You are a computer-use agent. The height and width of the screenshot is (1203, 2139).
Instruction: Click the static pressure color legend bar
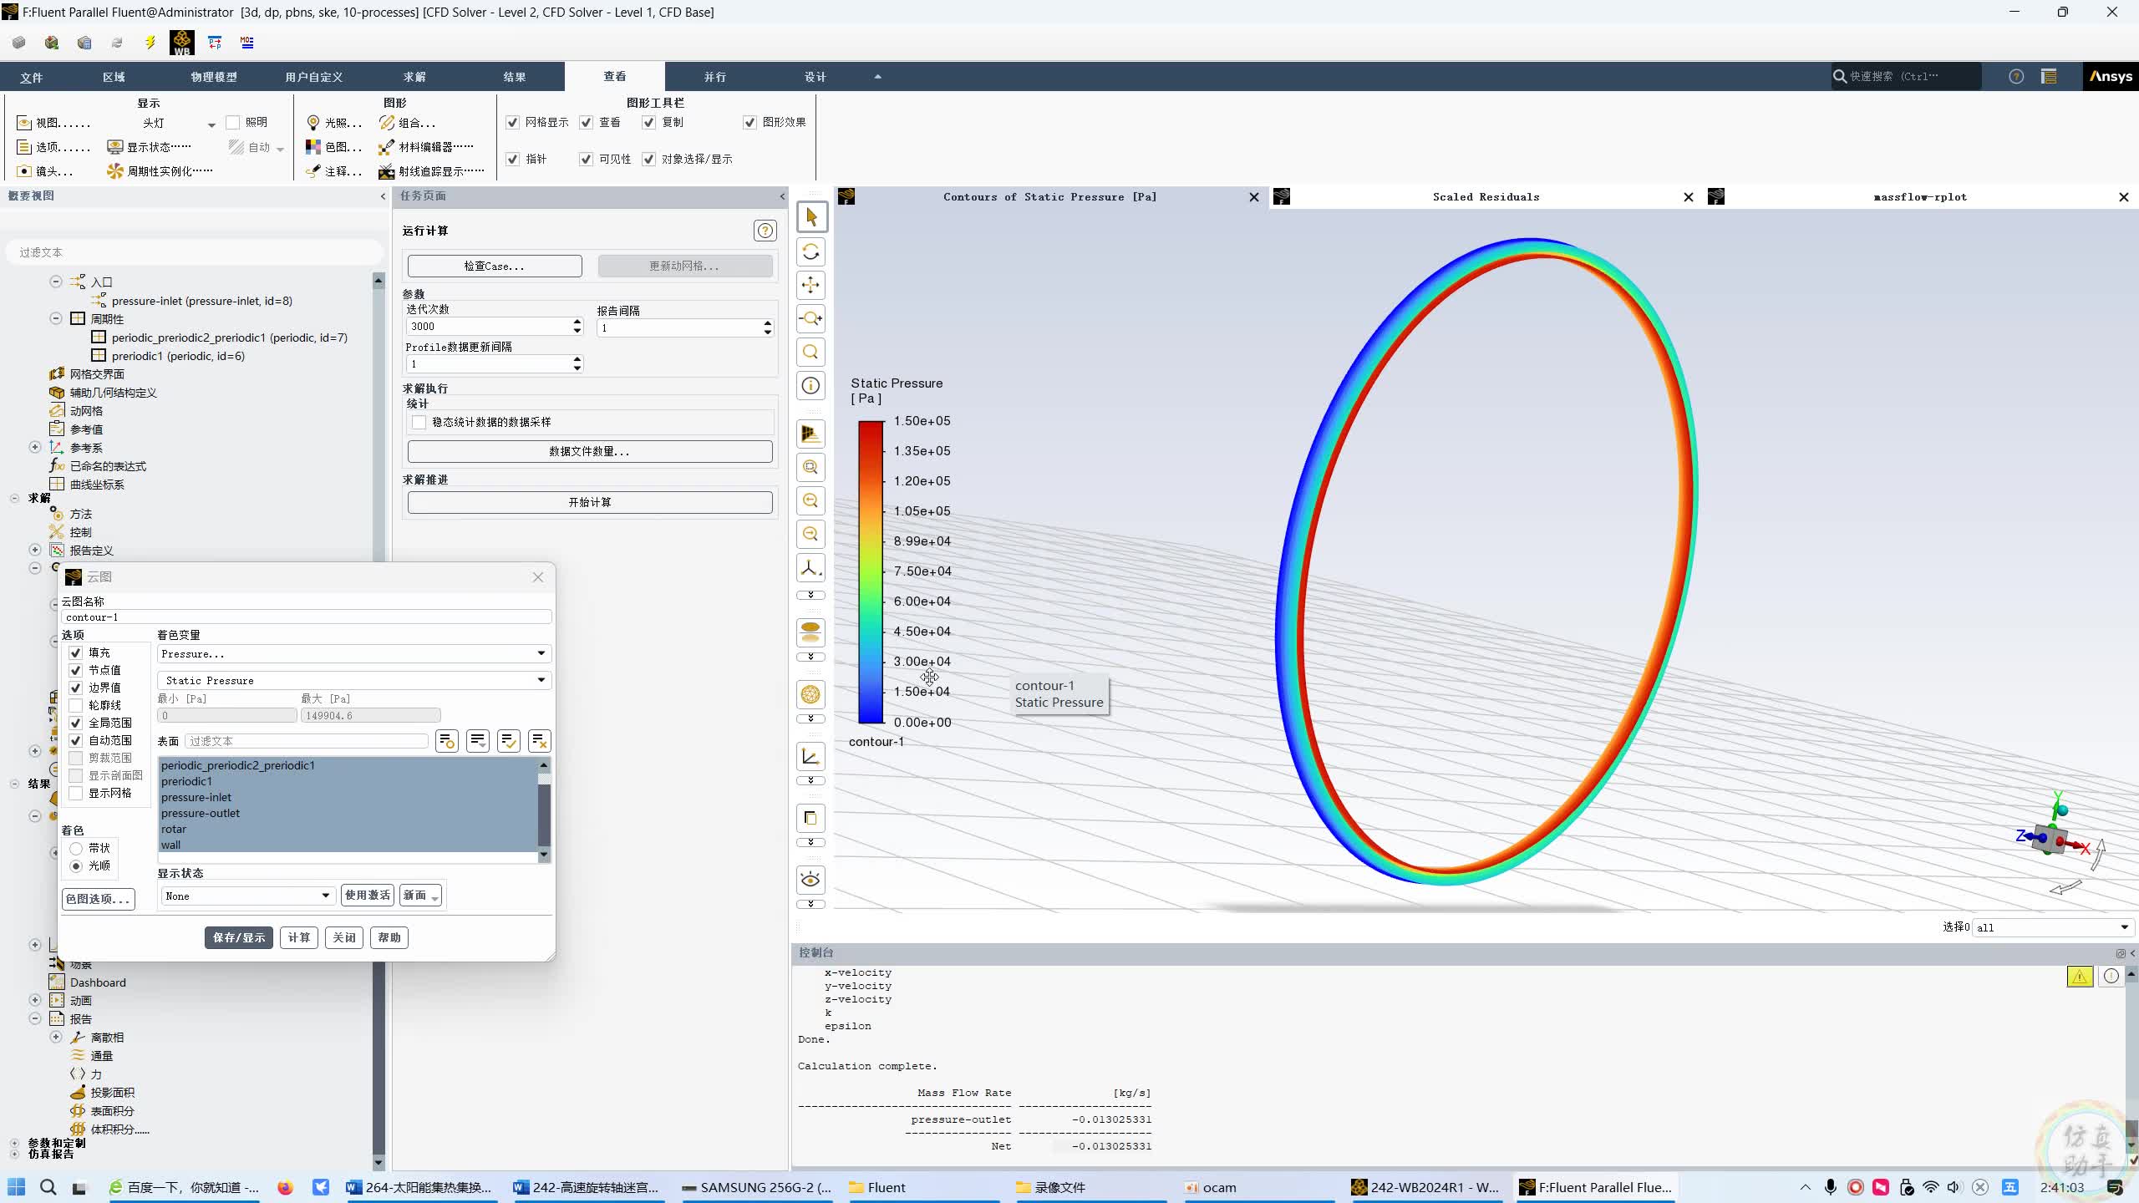tap(871, 571)
